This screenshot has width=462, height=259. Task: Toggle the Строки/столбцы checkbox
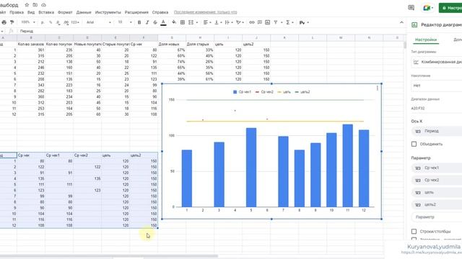tap(414, 232)
